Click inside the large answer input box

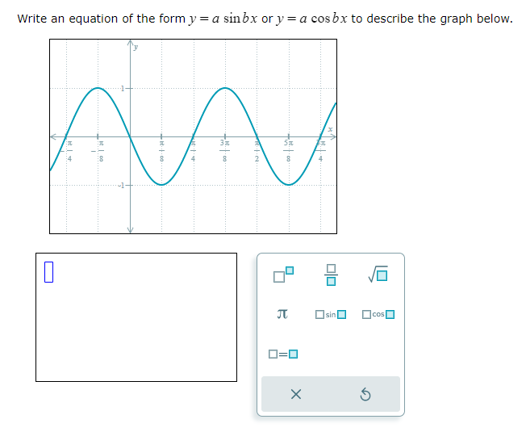136,317
